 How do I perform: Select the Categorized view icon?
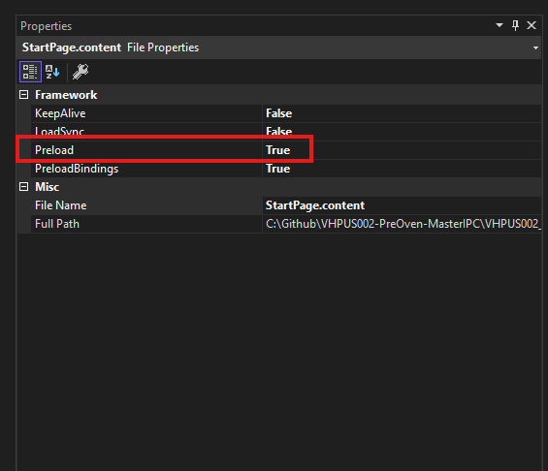(x=30, y=72)
